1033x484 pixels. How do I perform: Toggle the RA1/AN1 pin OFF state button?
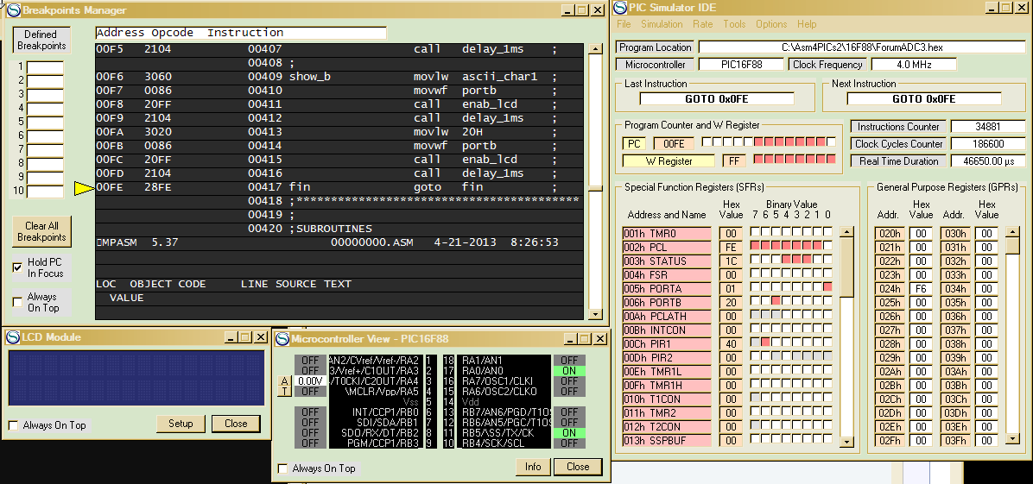pyautogui.click(x=569, y=361)
